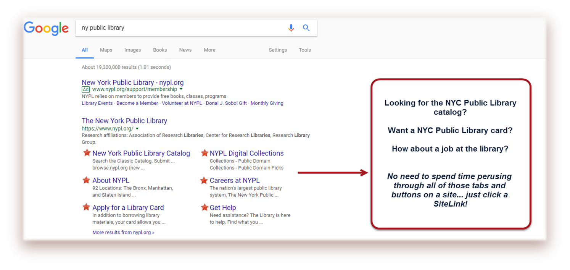Click More results from nypl.org link
Viewport: 570px width, 270px height.
(x=123, y=232)
